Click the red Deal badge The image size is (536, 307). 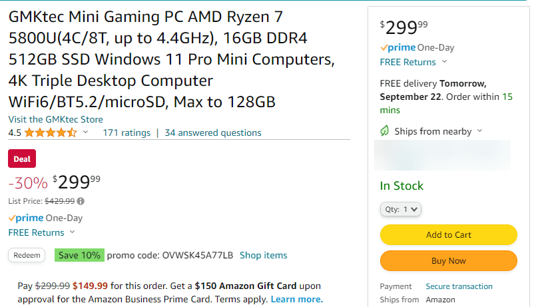point(22,158)
